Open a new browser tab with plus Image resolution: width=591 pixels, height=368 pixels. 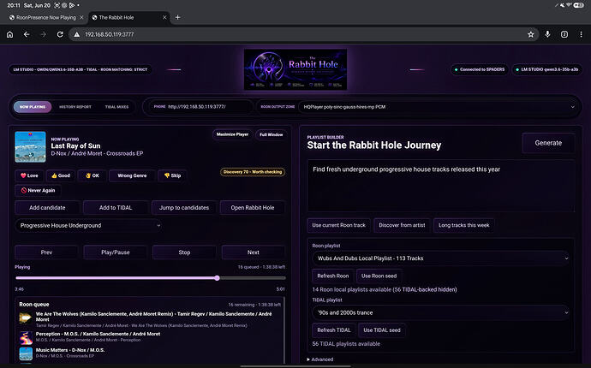tap(177, 17)
